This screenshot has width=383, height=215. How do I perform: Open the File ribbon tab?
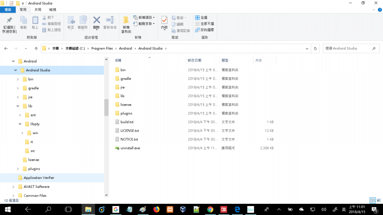(x=8, y=10)
